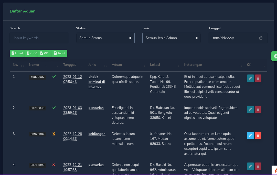Image resolution: width=277 pixels, height=175 pixels.
Task: Sort table by Nomor column header
Action: click(34, 65)
